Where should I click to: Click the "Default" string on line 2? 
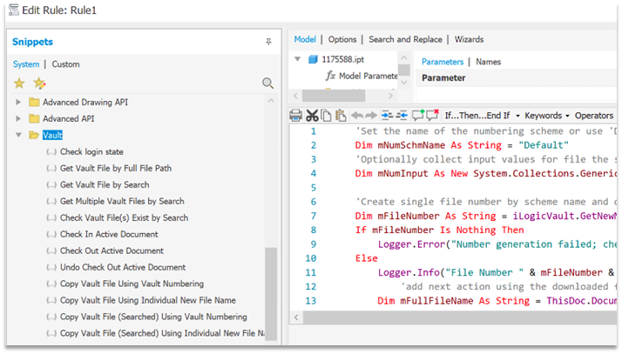[x=544, y=145]
